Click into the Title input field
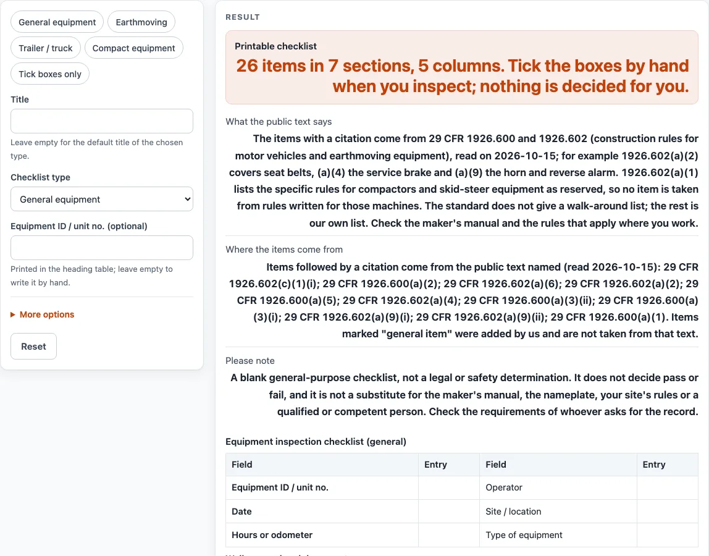The height and width of the screenshot is (556, 709). (x=102, y=121)
